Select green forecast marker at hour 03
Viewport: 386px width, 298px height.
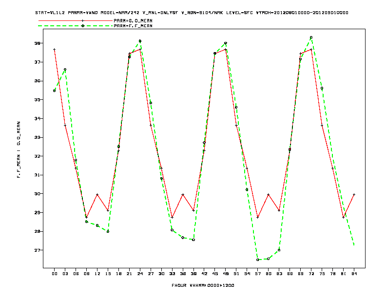(x=65, y=69)
